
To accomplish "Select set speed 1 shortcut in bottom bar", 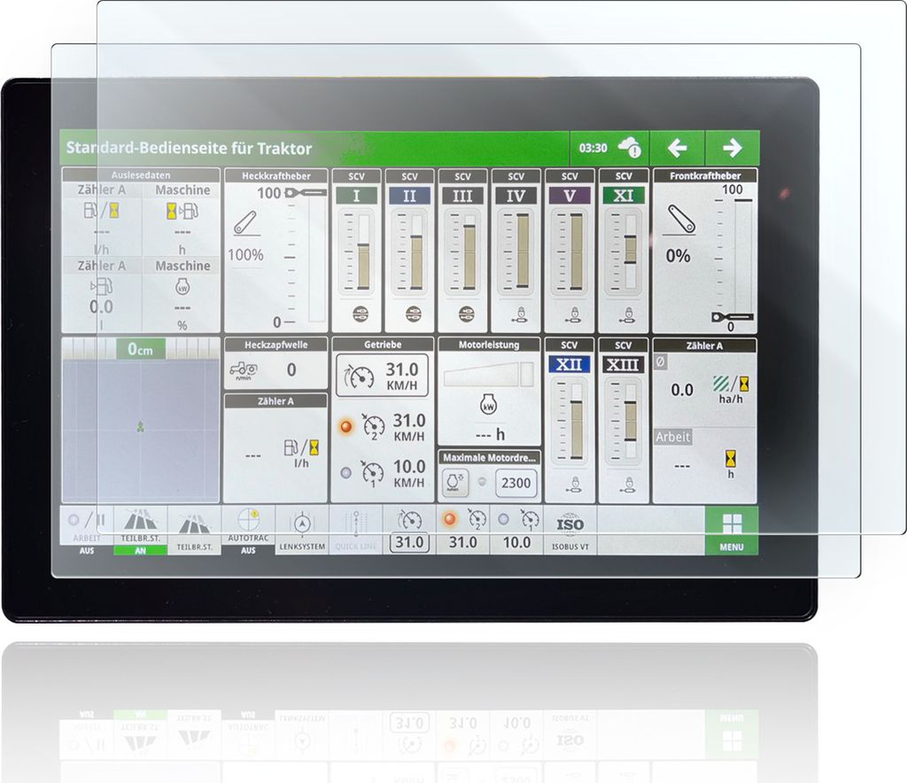I will [x=516, y=531].
